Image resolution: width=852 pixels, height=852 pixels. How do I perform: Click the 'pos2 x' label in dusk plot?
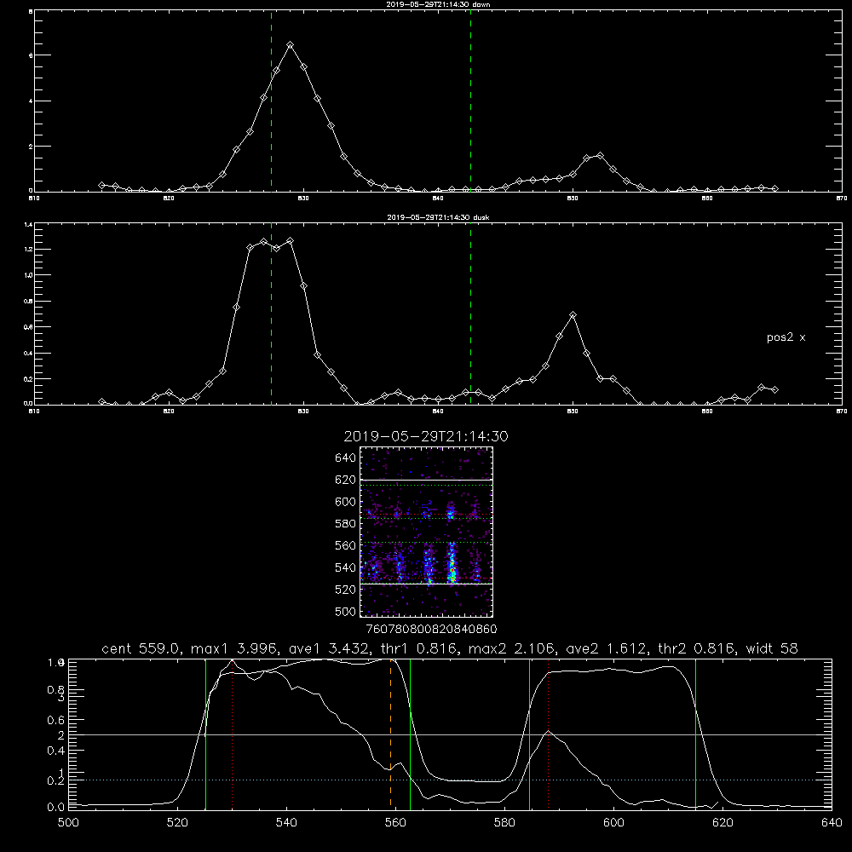(x=786, y=337)
